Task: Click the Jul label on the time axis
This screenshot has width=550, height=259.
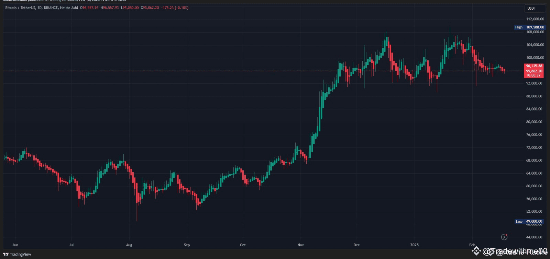Action: click(71, 245)
